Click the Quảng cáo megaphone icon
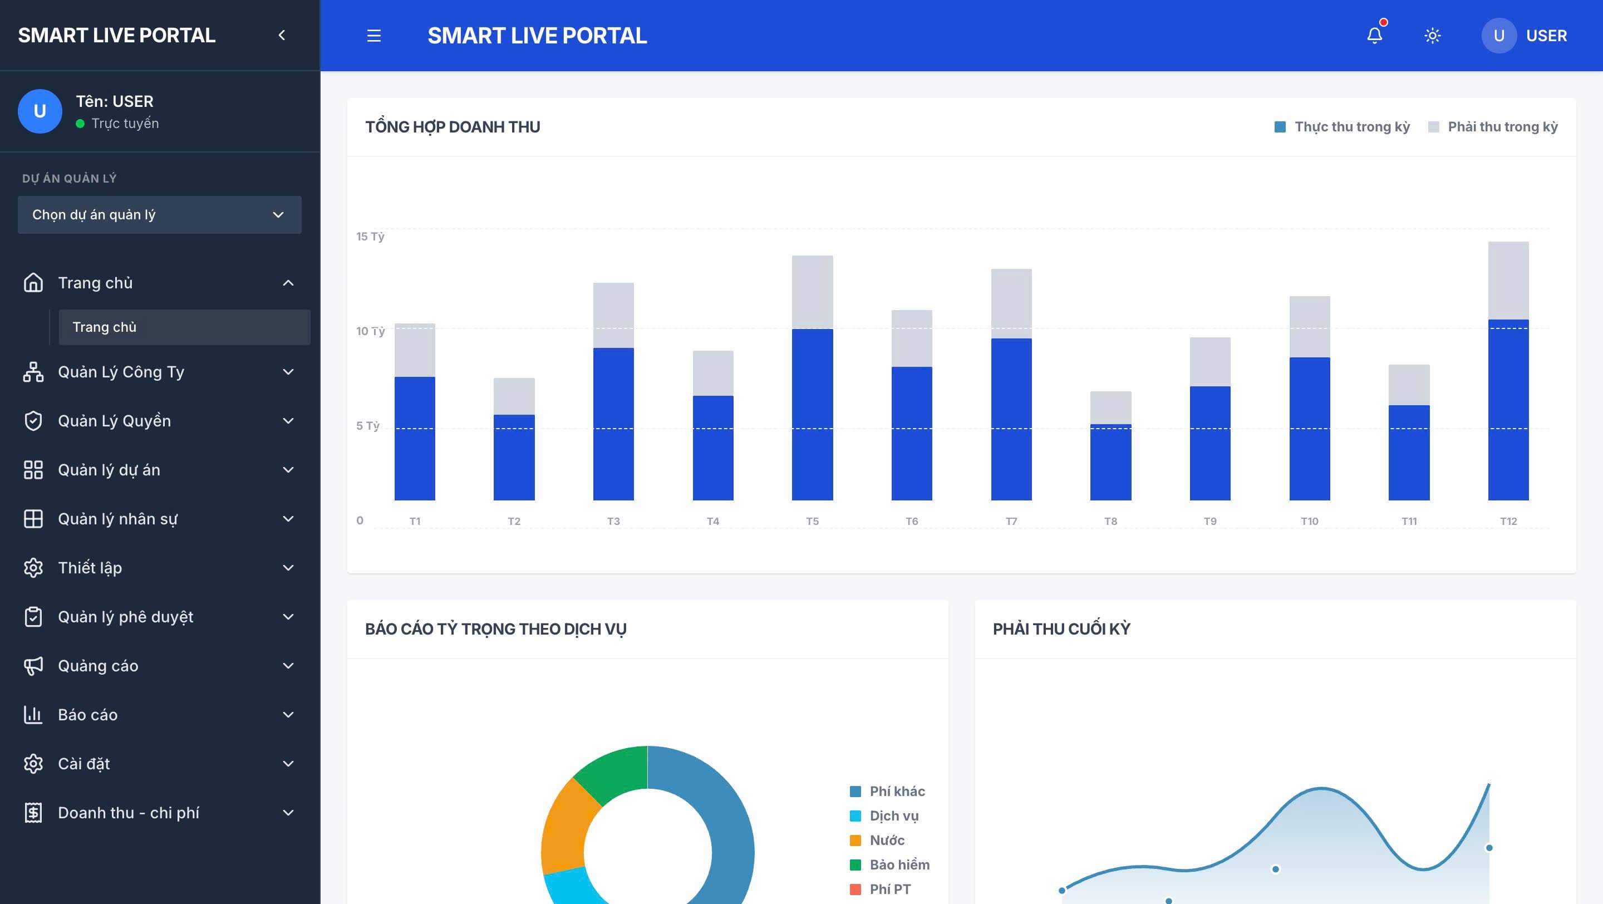 point(33,666)
